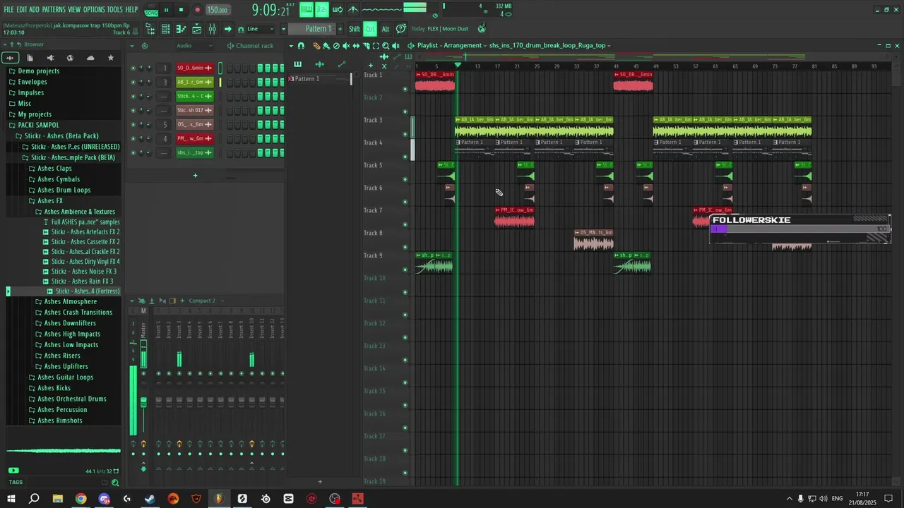The height and width of the screenshot is (508, 904).
Task: Click the record button in transport
Action: tap(197, 10)
